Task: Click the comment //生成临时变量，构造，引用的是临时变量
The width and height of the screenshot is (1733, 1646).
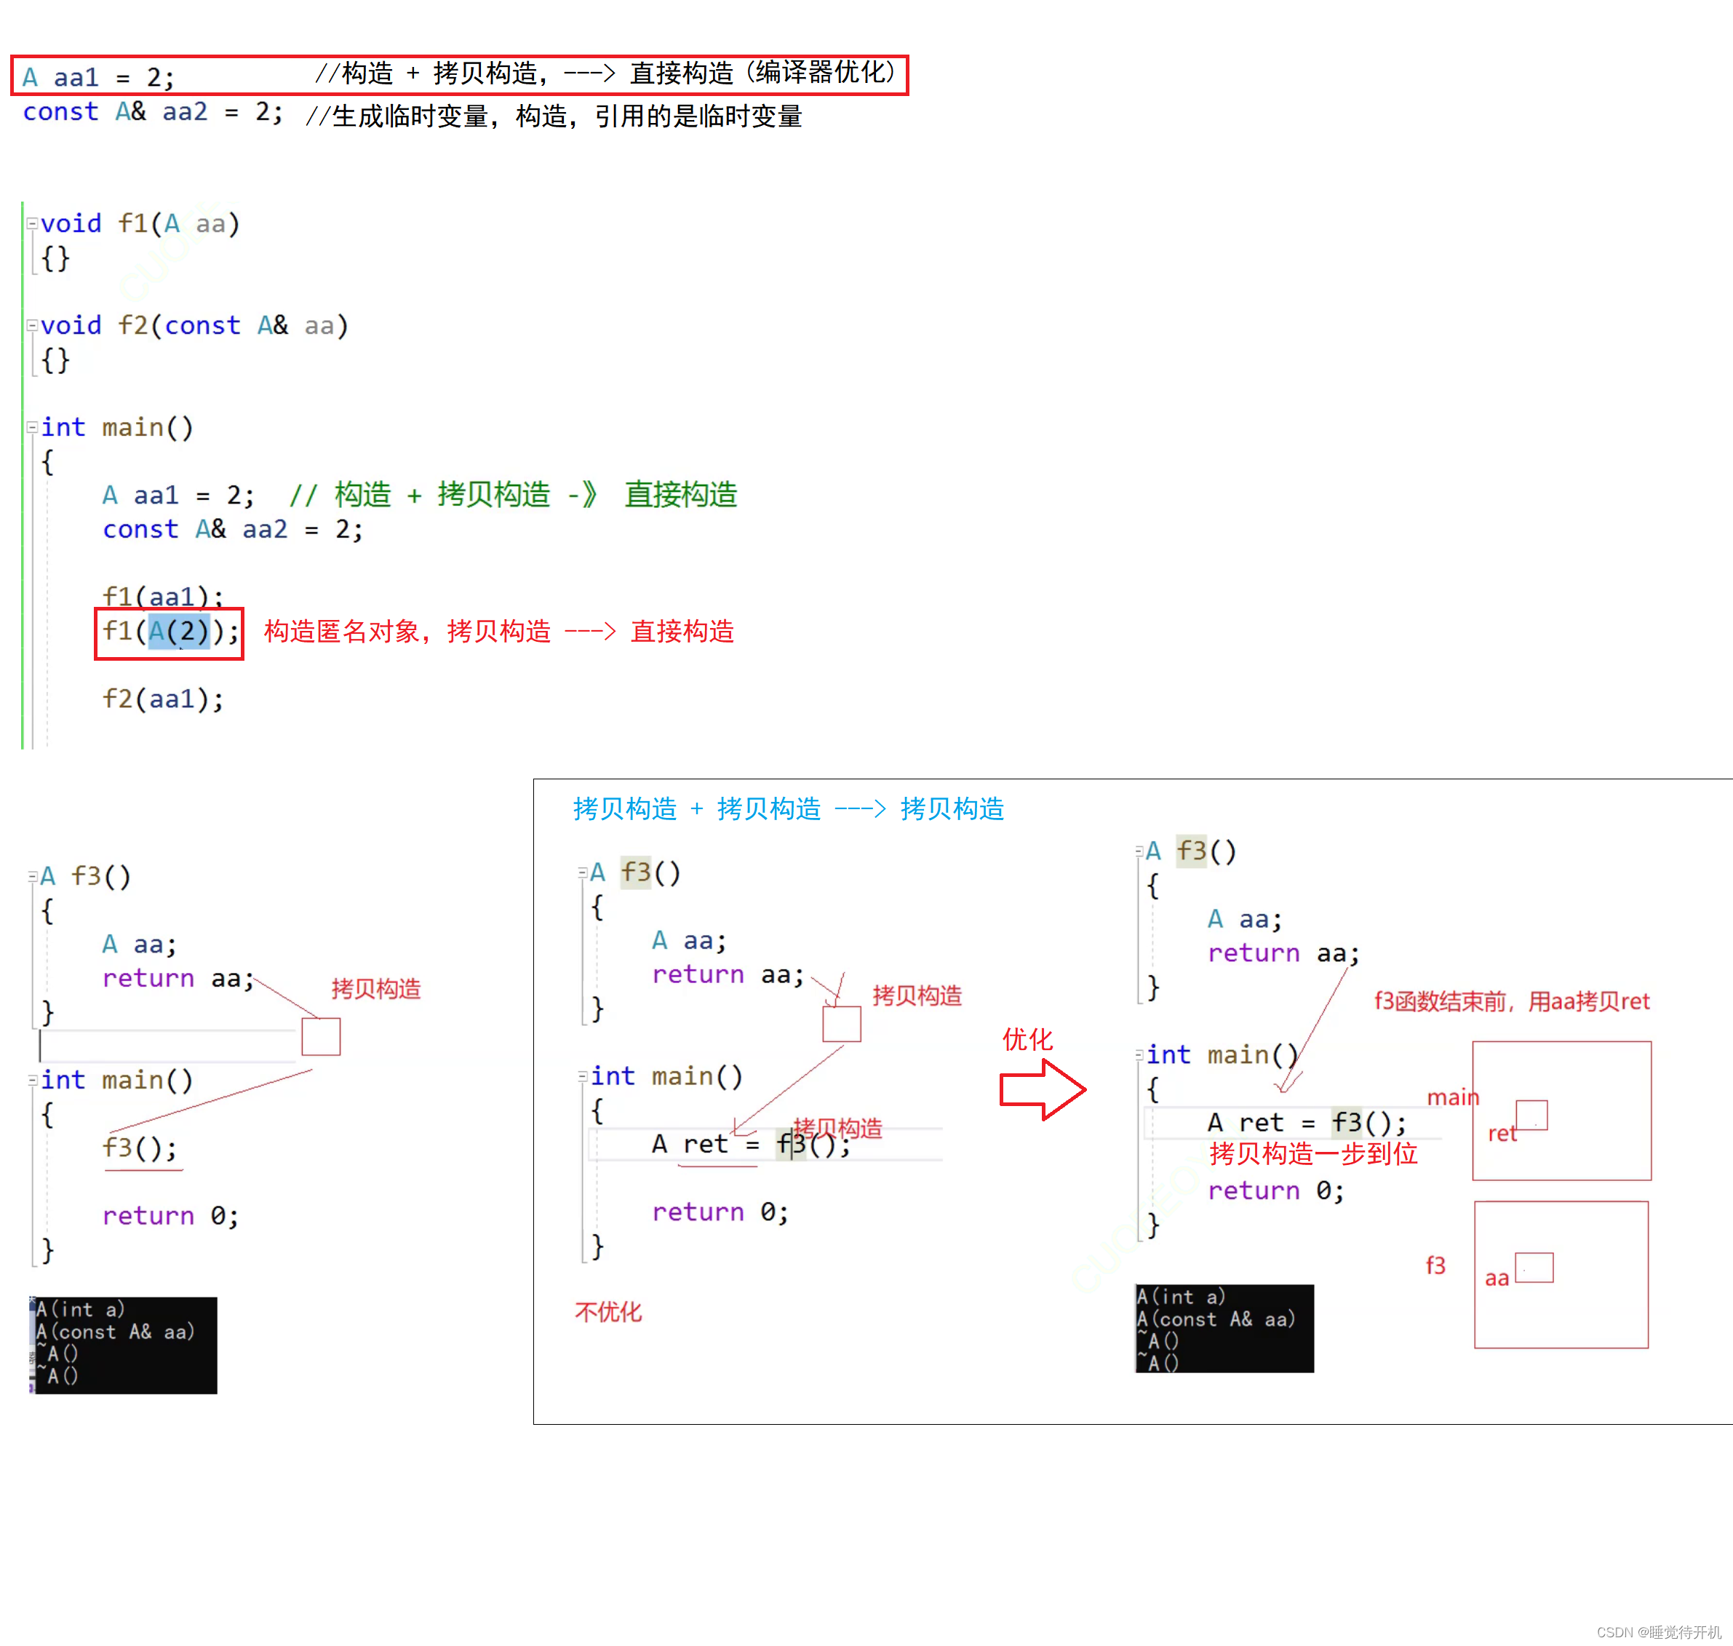Action: click(x=554, y=116)
